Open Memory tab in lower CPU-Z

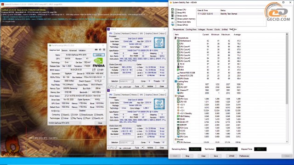coord(134,95)
